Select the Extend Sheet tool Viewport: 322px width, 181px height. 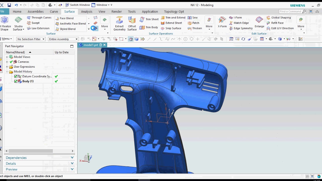pyautogui.click(x=171, y=23)
